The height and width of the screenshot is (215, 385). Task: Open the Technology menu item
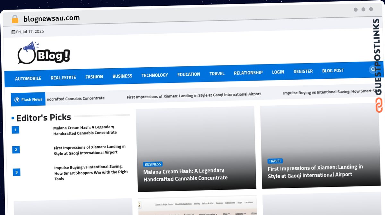pos(155,75)
